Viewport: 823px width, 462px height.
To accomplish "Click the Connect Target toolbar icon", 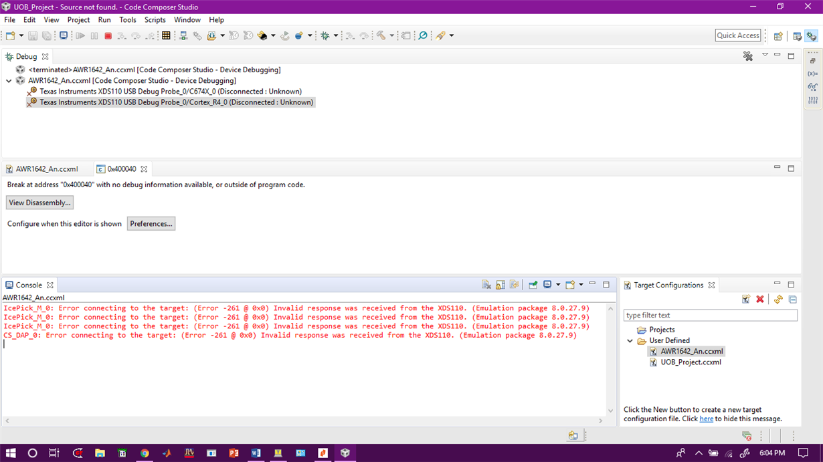I will pyautogui.click(x=183, y=35).
